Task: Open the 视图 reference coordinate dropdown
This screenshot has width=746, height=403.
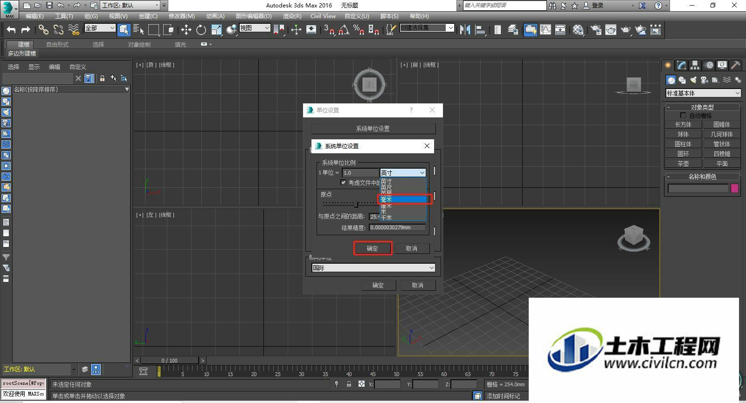Action: [255, 28]
